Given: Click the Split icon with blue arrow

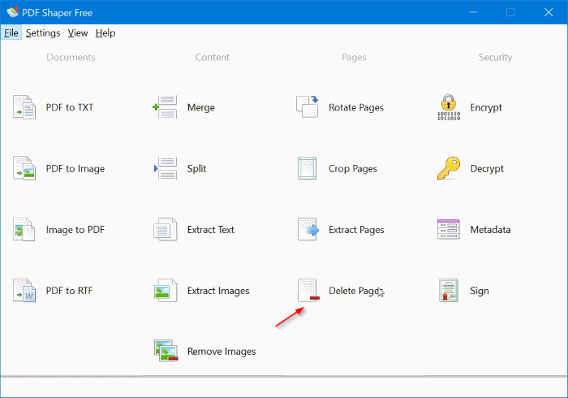Looking at the screenshot, I should click(166, 168).
